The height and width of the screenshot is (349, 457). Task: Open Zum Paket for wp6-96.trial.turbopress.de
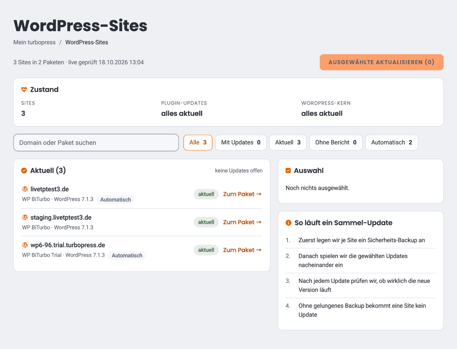tap(242, 250)
